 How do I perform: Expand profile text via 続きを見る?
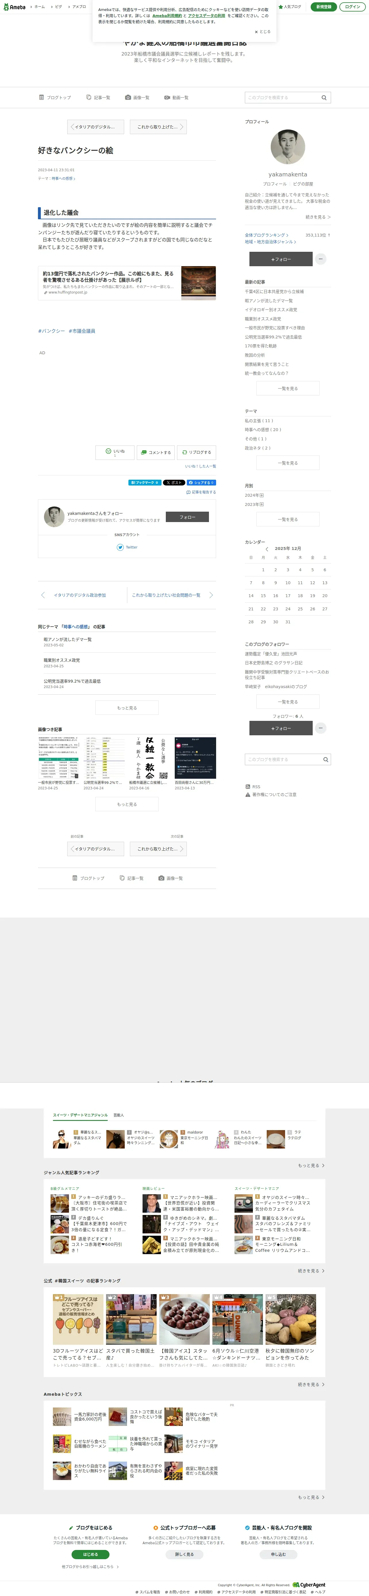(318, 217)
